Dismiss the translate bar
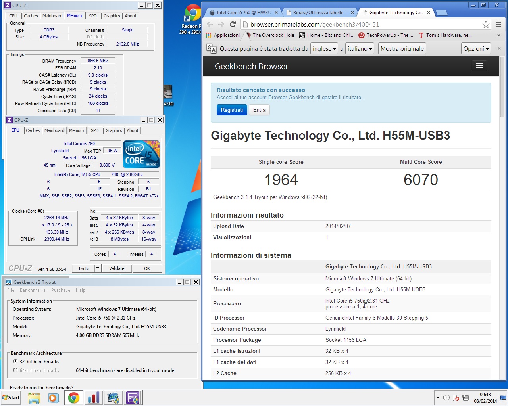The image size is (508, 406). pyautogui.click(x=499, y=48)
